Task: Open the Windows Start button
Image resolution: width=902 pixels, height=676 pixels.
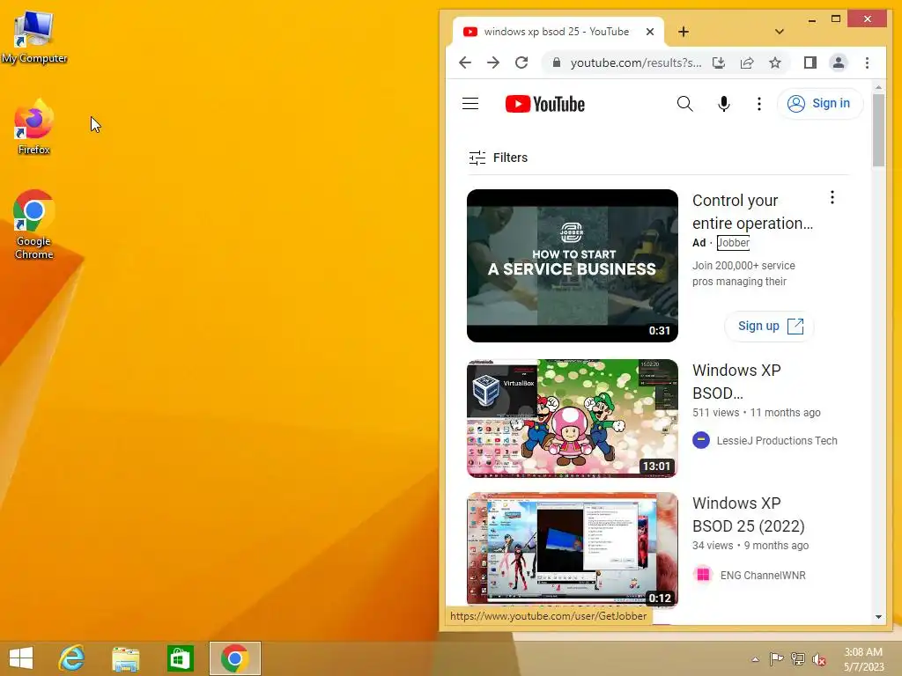Action: click(21, 658)
